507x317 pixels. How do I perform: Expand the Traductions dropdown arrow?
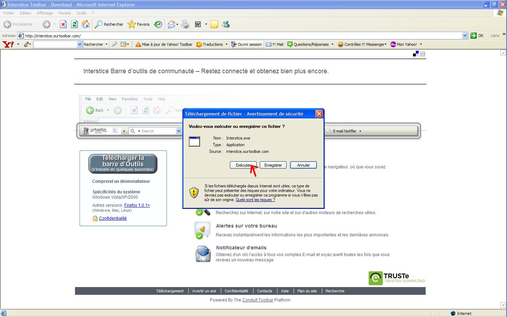[226, 44]
